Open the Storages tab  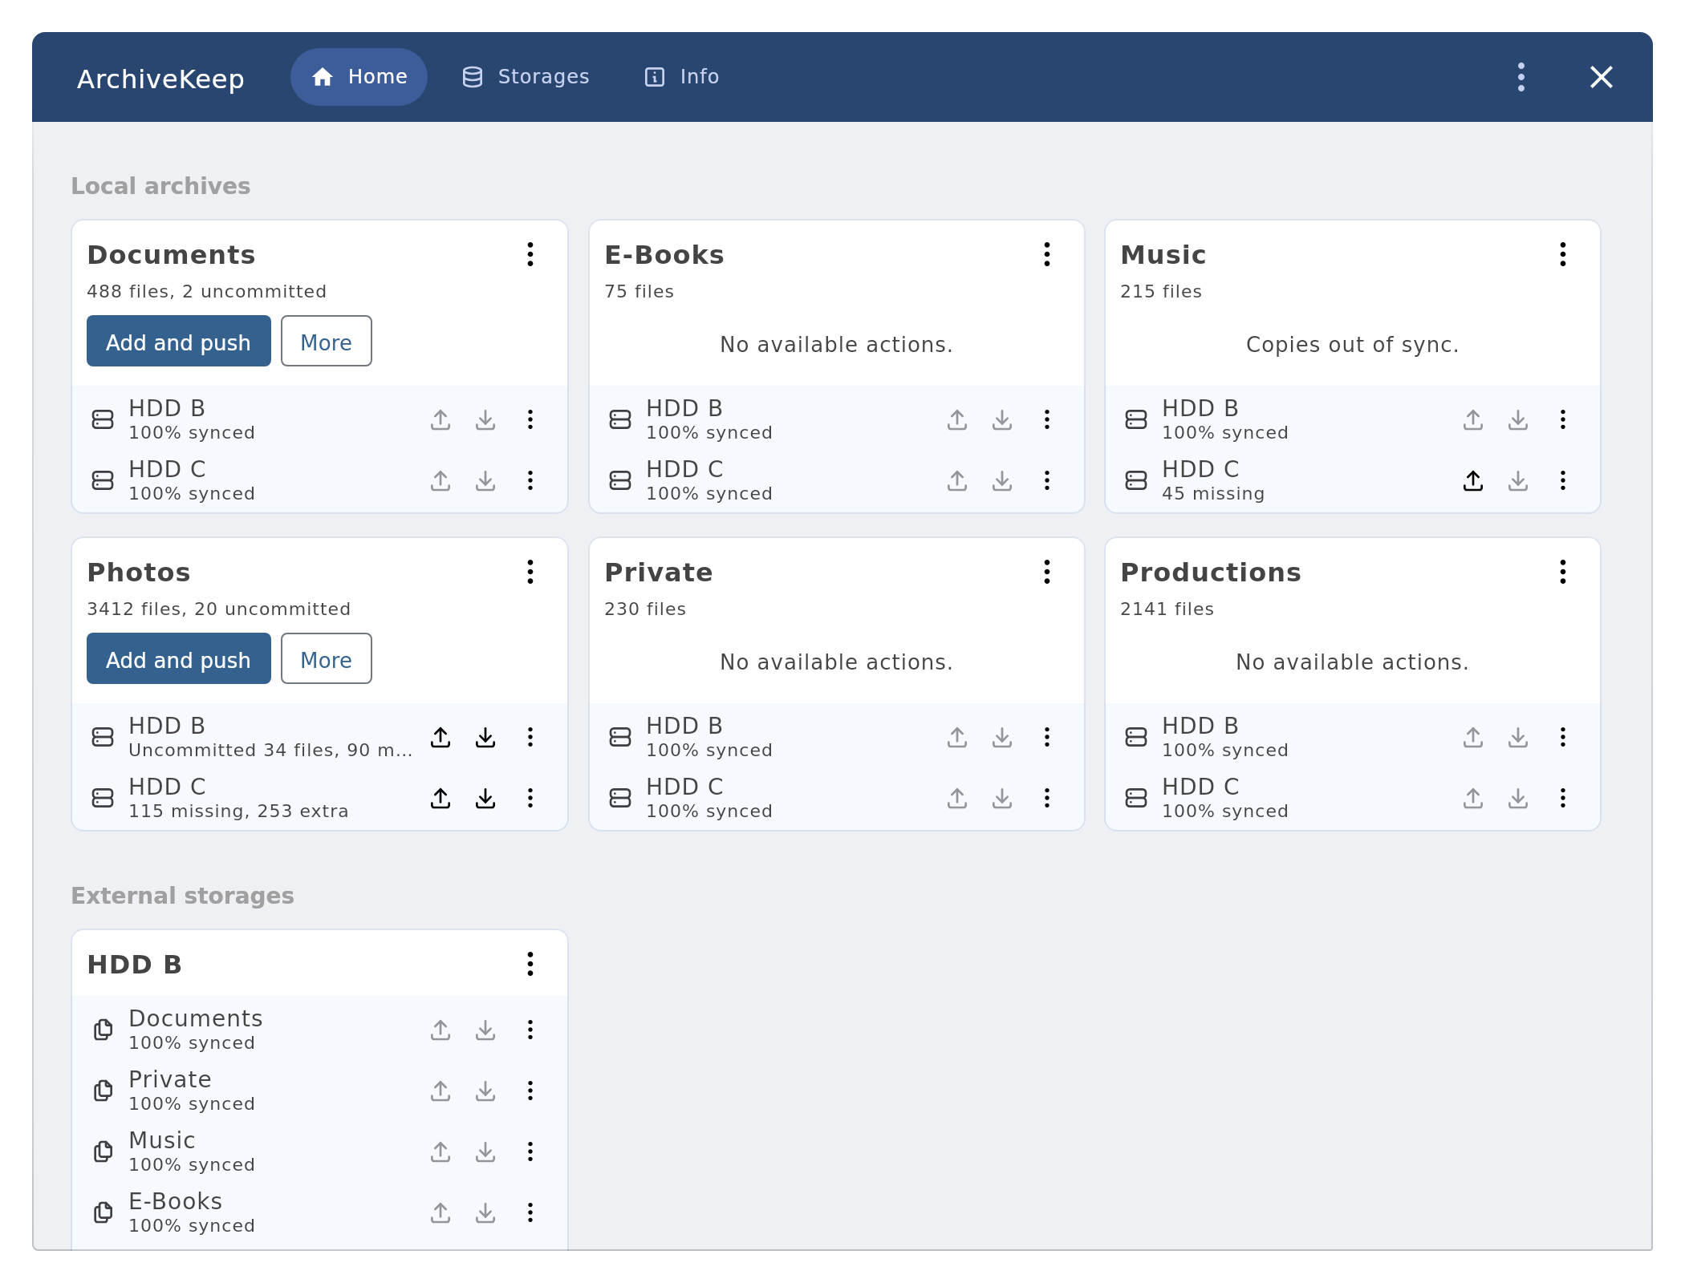pyautogui.click(x=526, y=77)
